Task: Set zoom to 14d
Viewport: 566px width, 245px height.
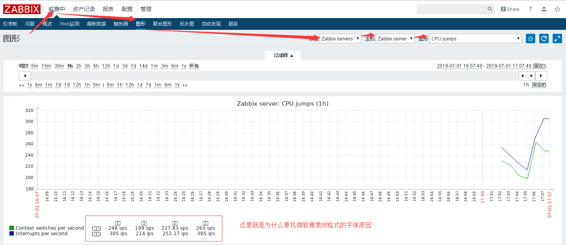Action: click(143, 66)
